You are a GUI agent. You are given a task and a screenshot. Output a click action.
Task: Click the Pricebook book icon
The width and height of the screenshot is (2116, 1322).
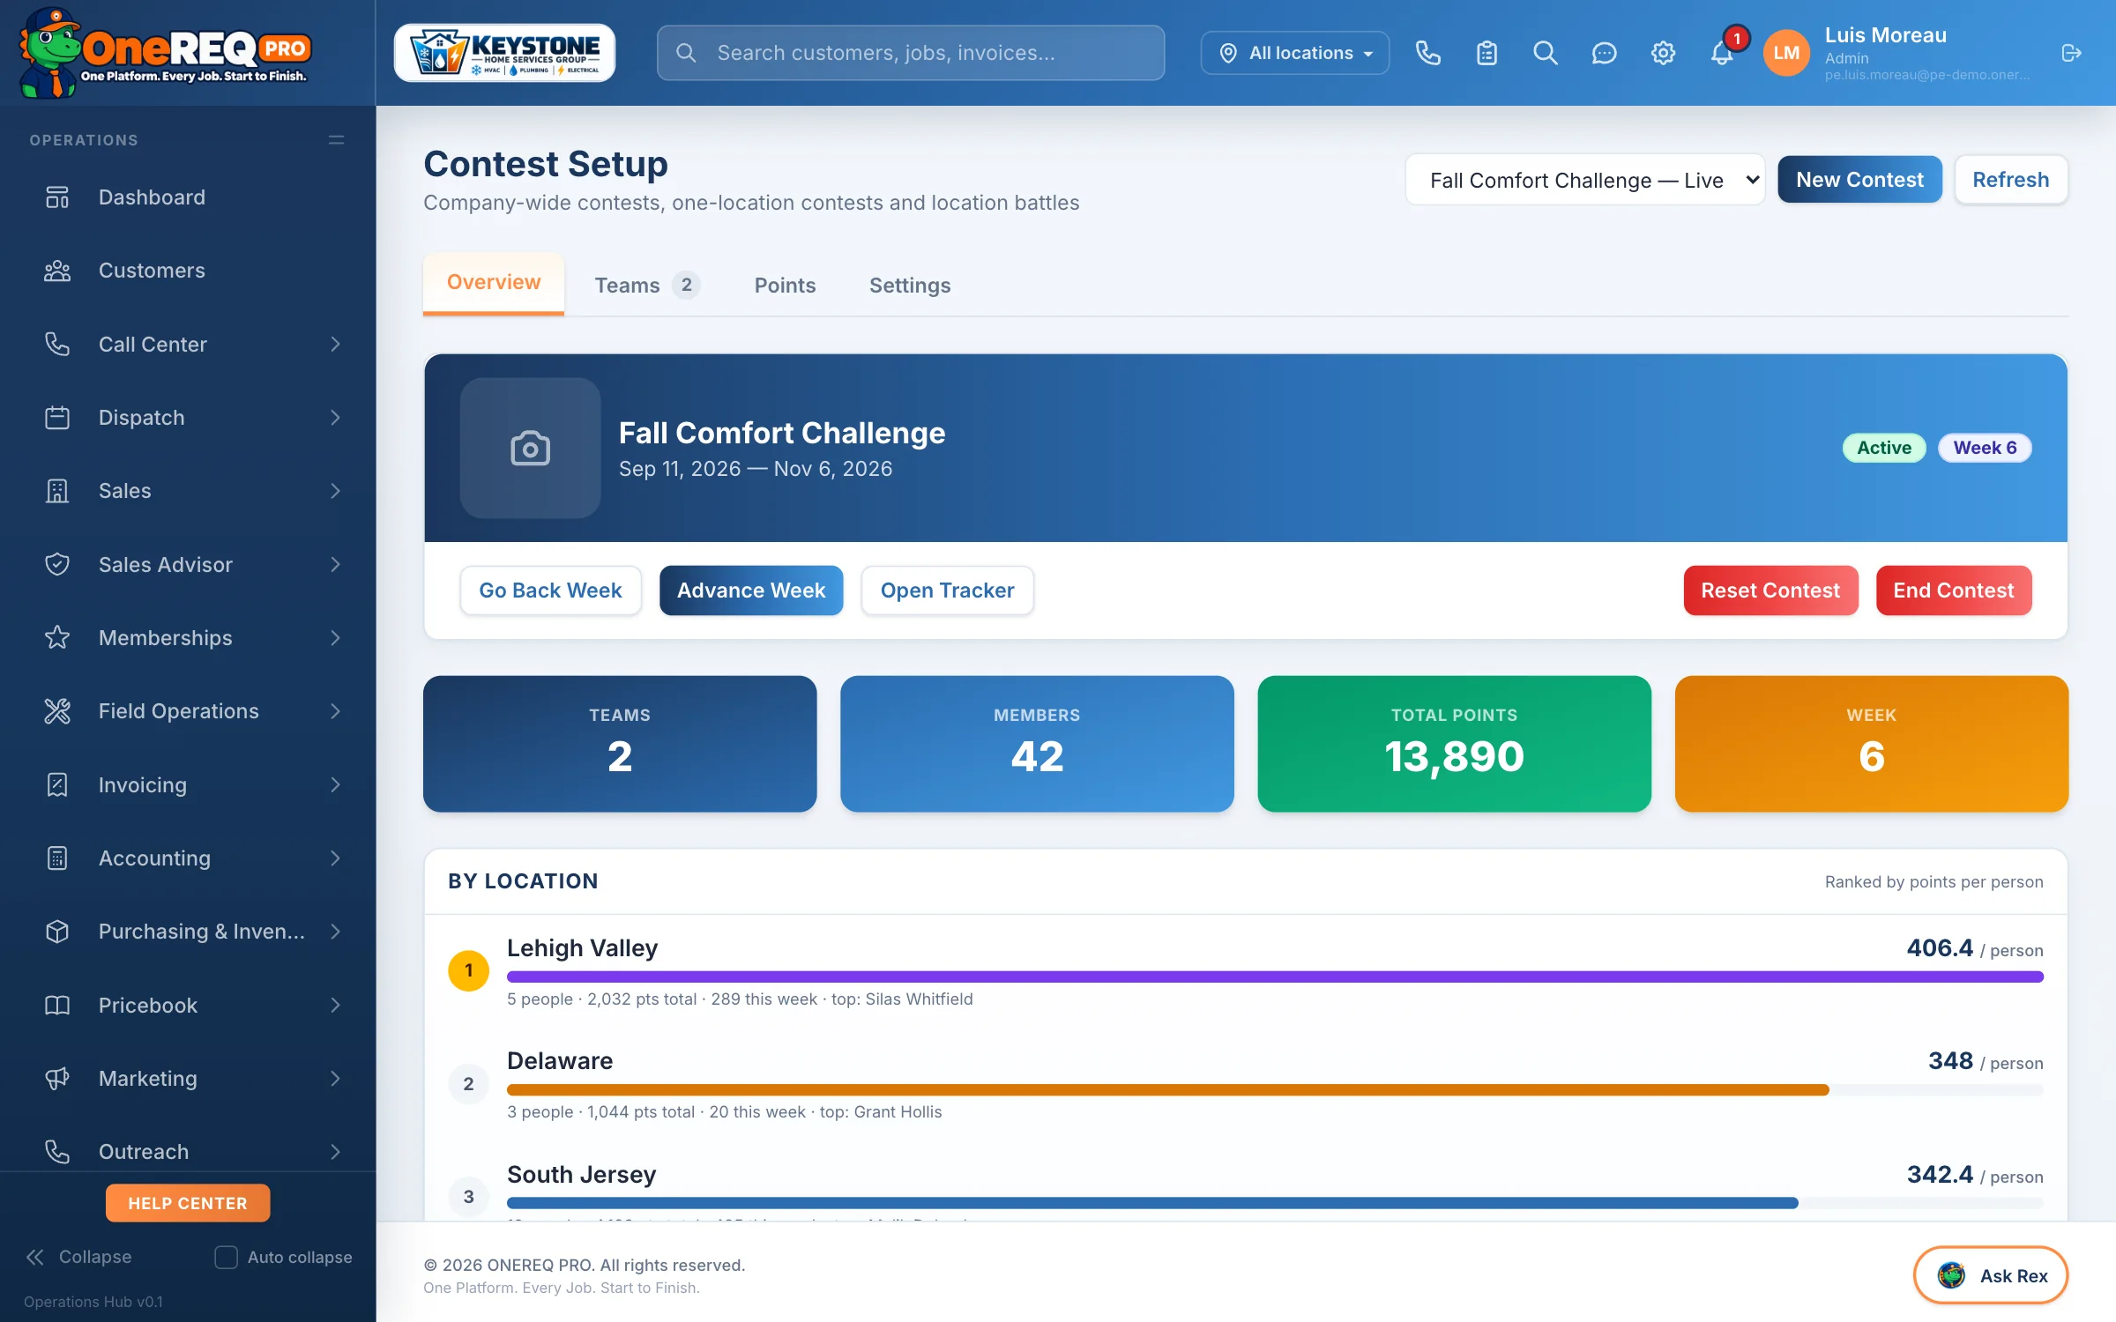(57, 1005)
